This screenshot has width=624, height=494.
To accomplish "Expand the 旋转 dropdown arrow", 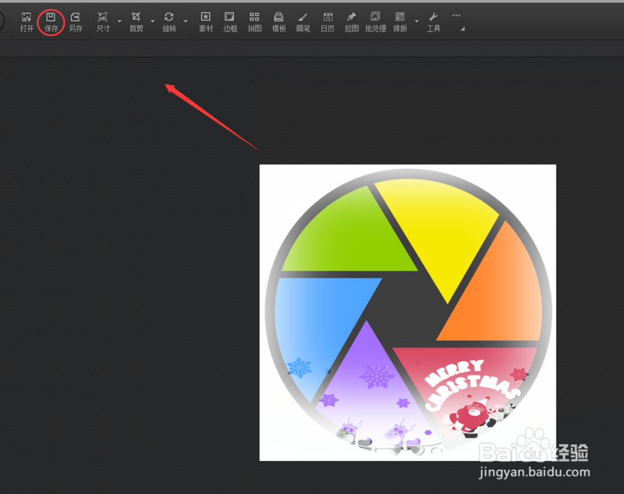I will point(185,21).
